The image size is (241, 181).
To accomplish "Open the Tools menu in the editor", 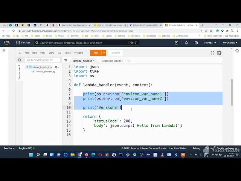I will [68, 53].
